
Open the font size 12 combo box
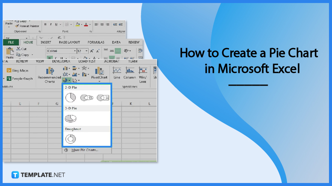(82, 51)
